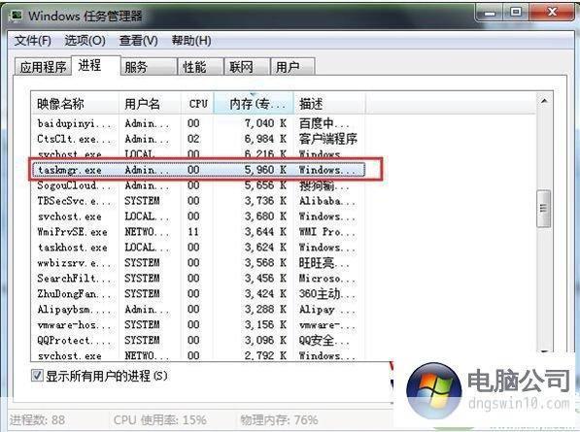The height and width of the screenshot is (432, 580).
Task: Select the 进程 tab
Action: click(x=96, y=65)
